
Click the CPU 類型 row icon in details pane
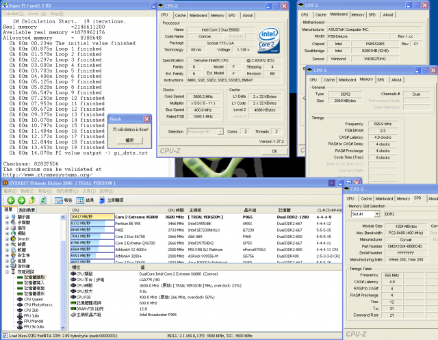[x=73, y=274]
